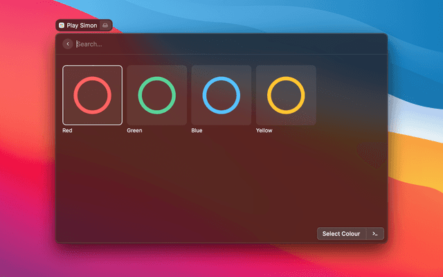This screenshot has width=443, height=277.
Task: Open the actions panel terminal-prompt icon
Action: [x=374, y=234]
